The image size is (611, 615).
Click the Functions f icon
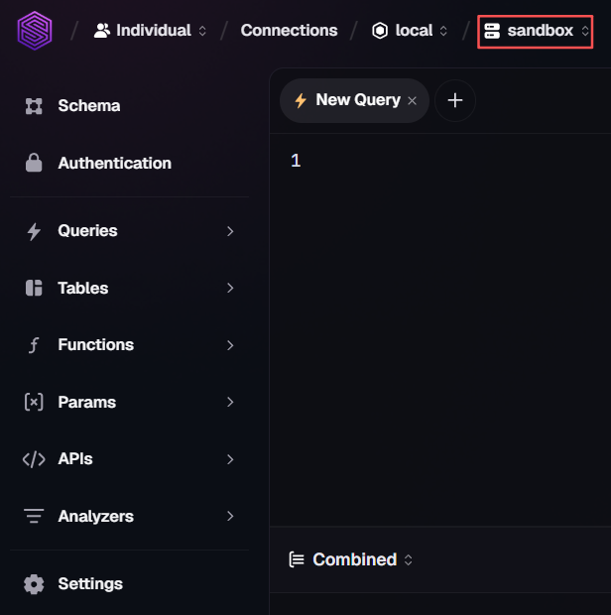pos(34,345)
